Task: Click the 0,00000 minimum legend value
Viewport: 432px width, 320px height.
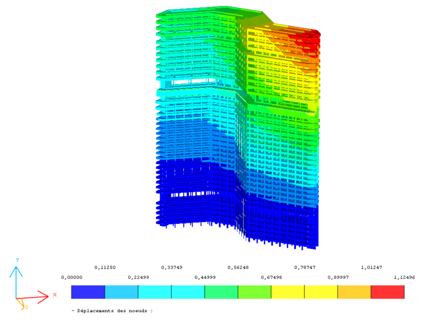Action: (71, 277)
